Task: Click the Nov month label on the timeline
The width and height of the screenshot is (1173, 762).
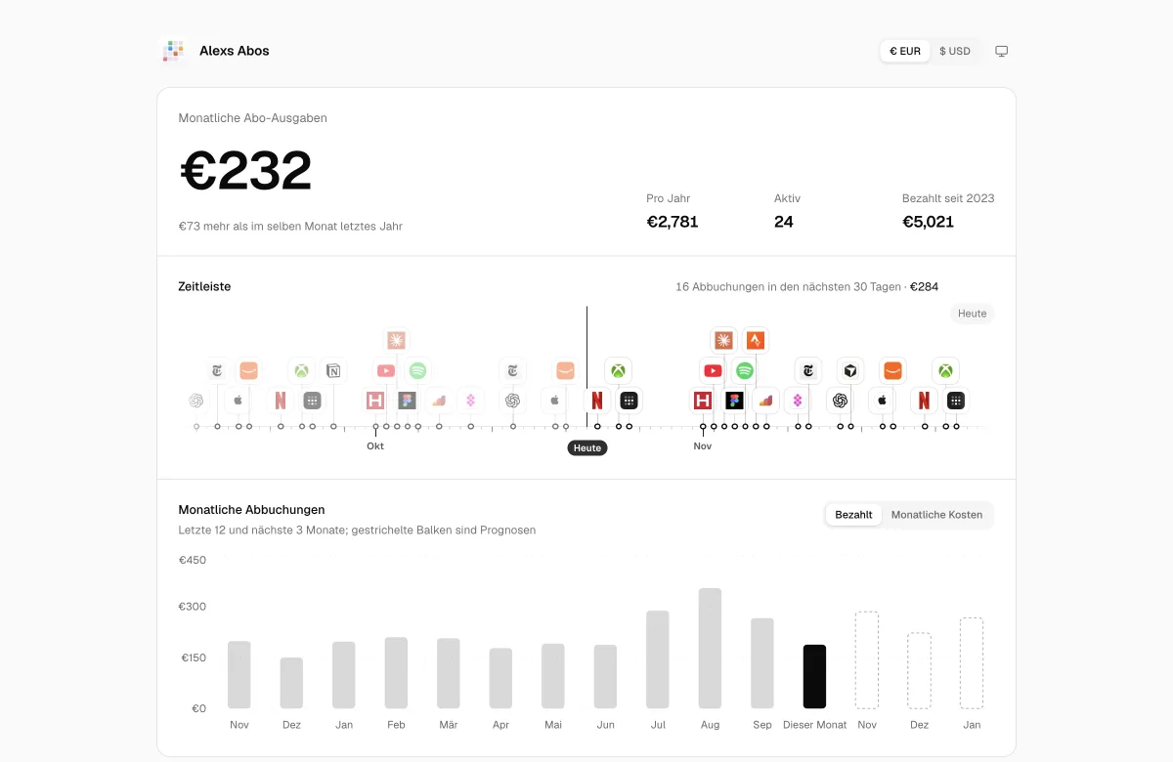Action: pyautogui.click(x=703, y=446)
